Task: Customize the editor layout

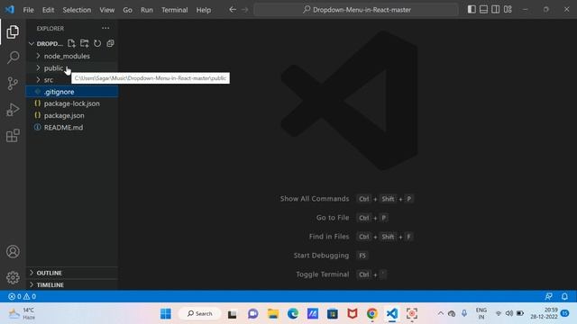Action: [x=508, y=10]
